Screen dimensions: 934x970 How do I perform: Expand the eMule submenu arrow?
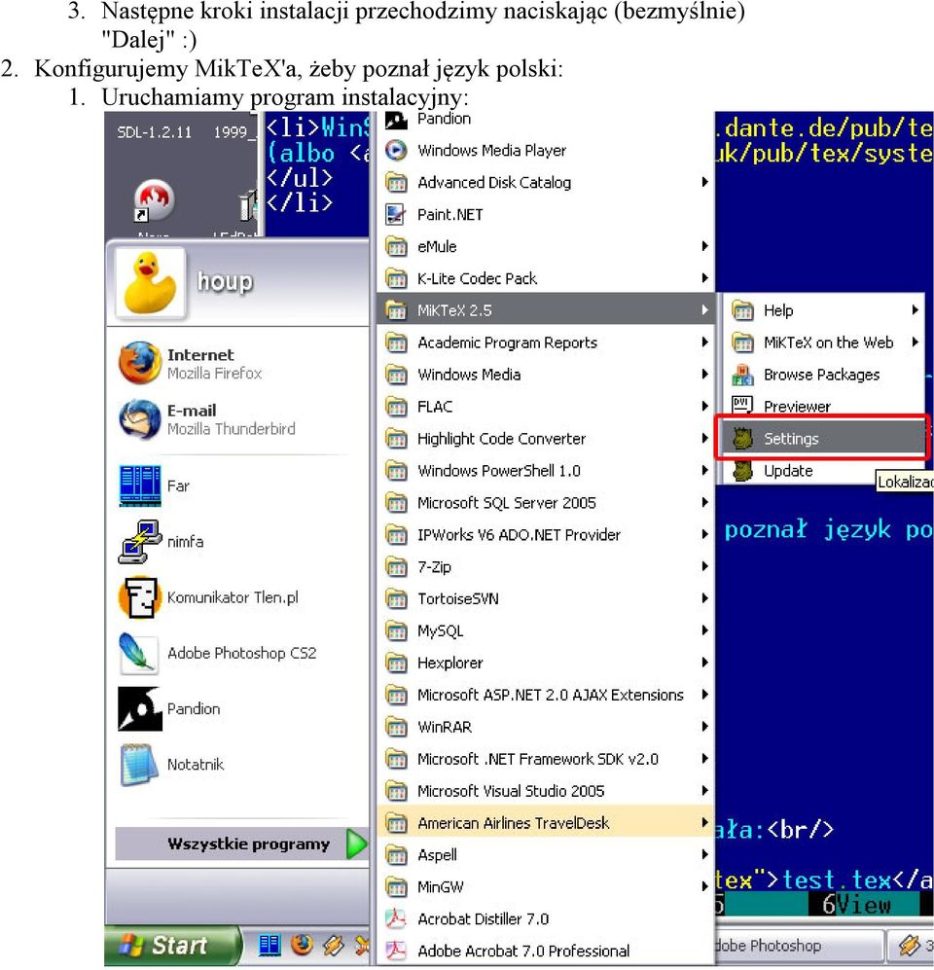click(x=704, y=246)
